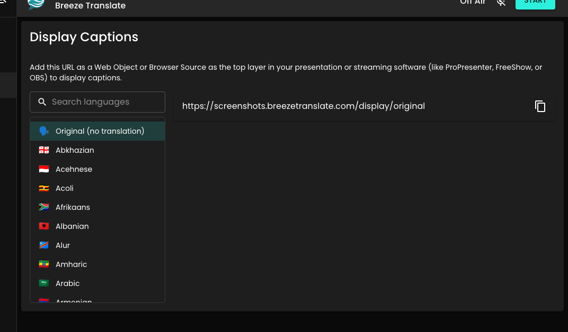Copy the display URL with the copy icon
The height and width of the screenshot is (332, 568).
[540, 106]
